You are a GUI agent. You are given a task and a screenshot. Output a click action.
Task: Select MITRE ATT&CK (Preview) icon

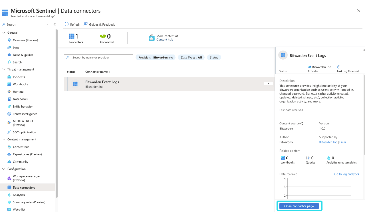point(9,122)
